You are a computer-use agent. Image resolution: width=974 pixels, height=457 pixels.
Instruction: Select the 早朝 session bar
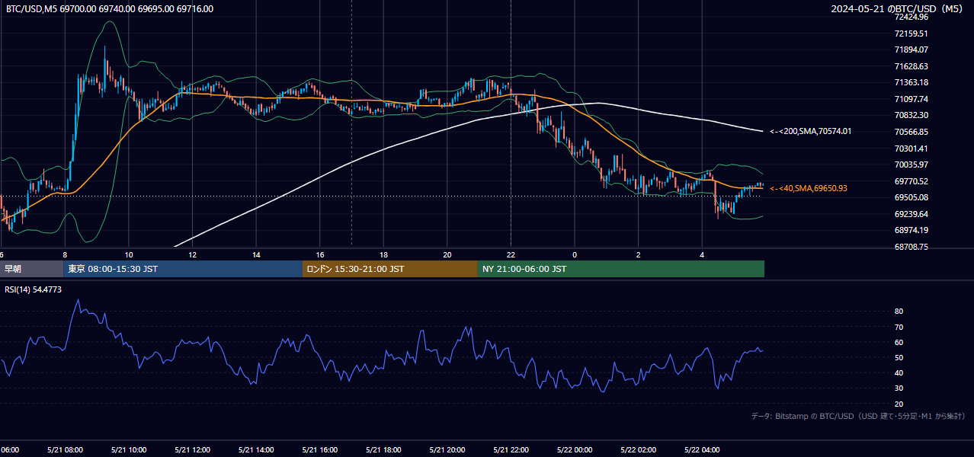[32, 269]
